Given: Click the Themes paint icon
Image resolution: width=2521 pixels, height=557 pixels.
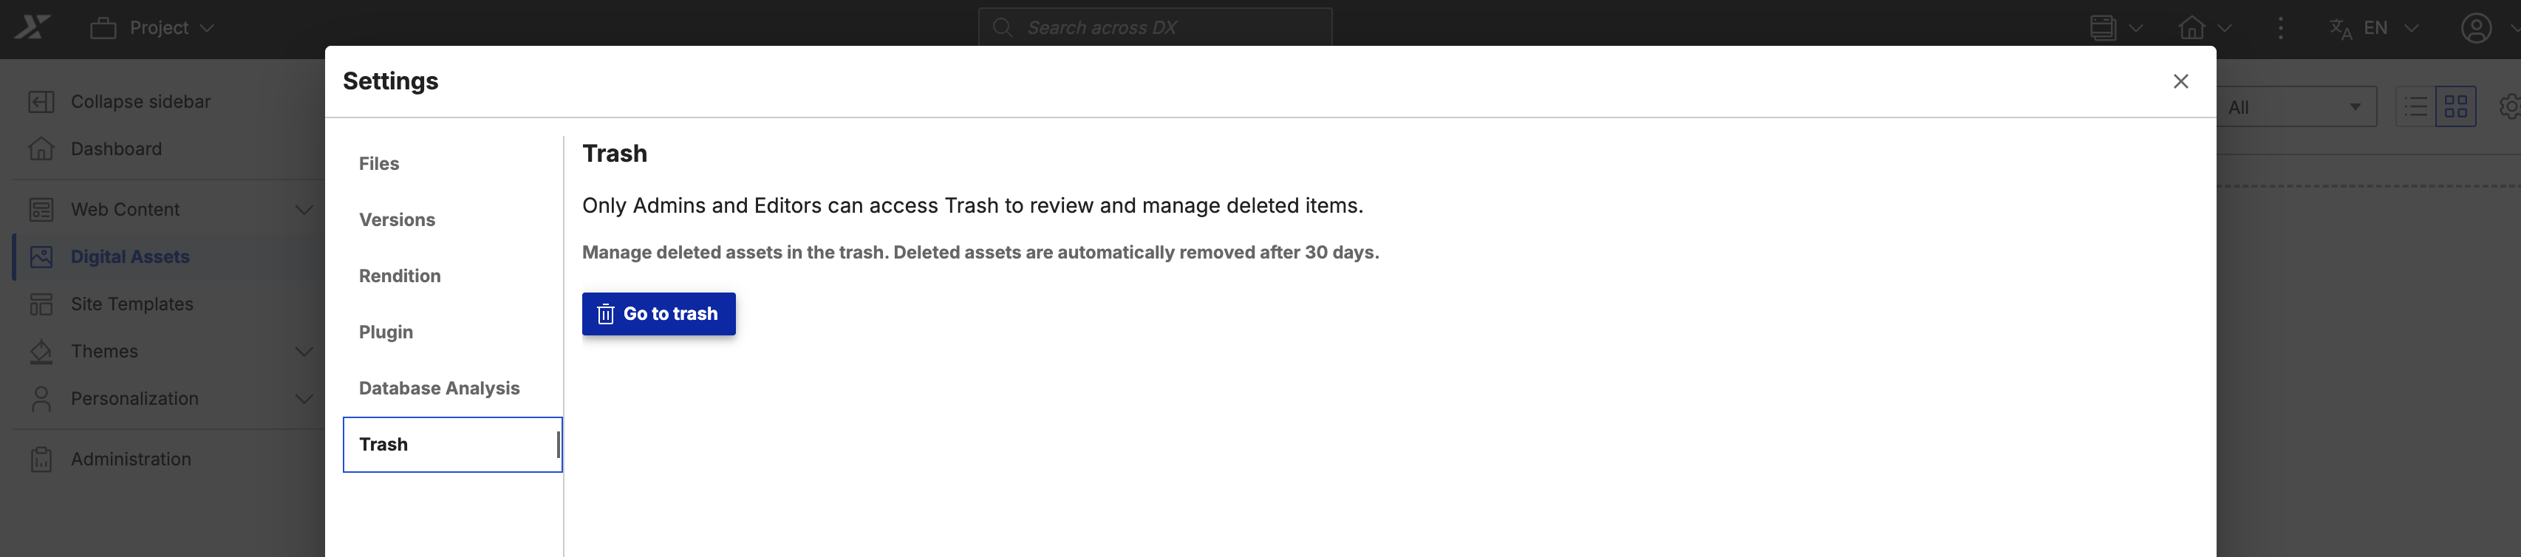Looking at the screenshot, I should [x=41, y=352].
